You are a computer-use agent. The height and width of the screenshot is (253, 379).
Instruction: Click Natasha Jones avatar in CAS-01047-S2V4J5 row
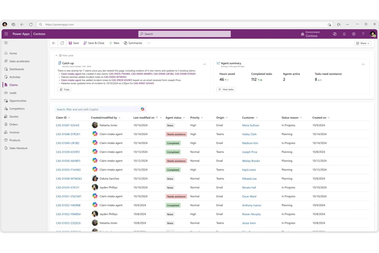[95, 125]
